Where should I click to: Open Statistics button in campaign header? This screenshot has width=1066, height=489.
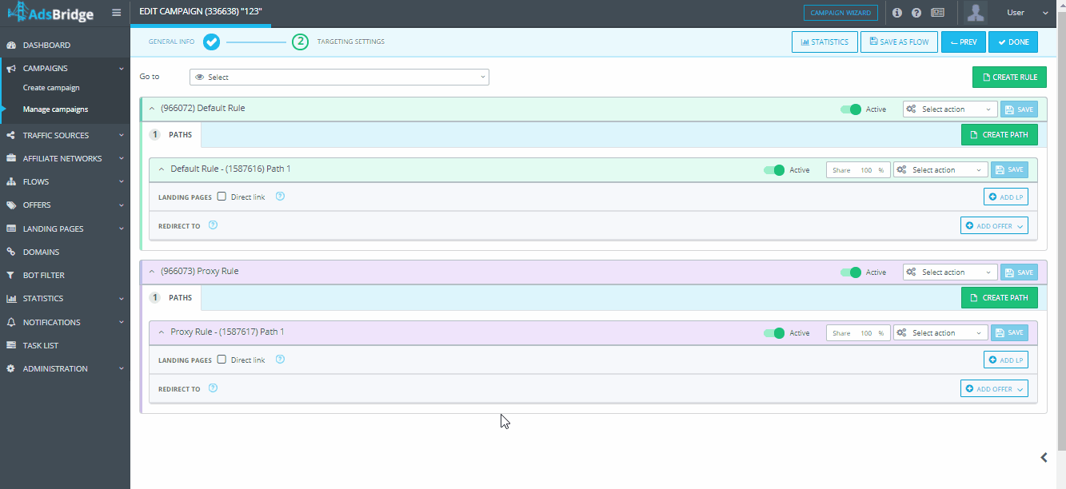tap(824, 42)
